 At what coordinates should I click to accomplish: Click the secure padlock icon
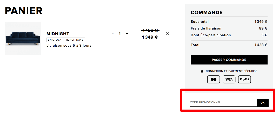pyautogui.click(x=202, y=71)
